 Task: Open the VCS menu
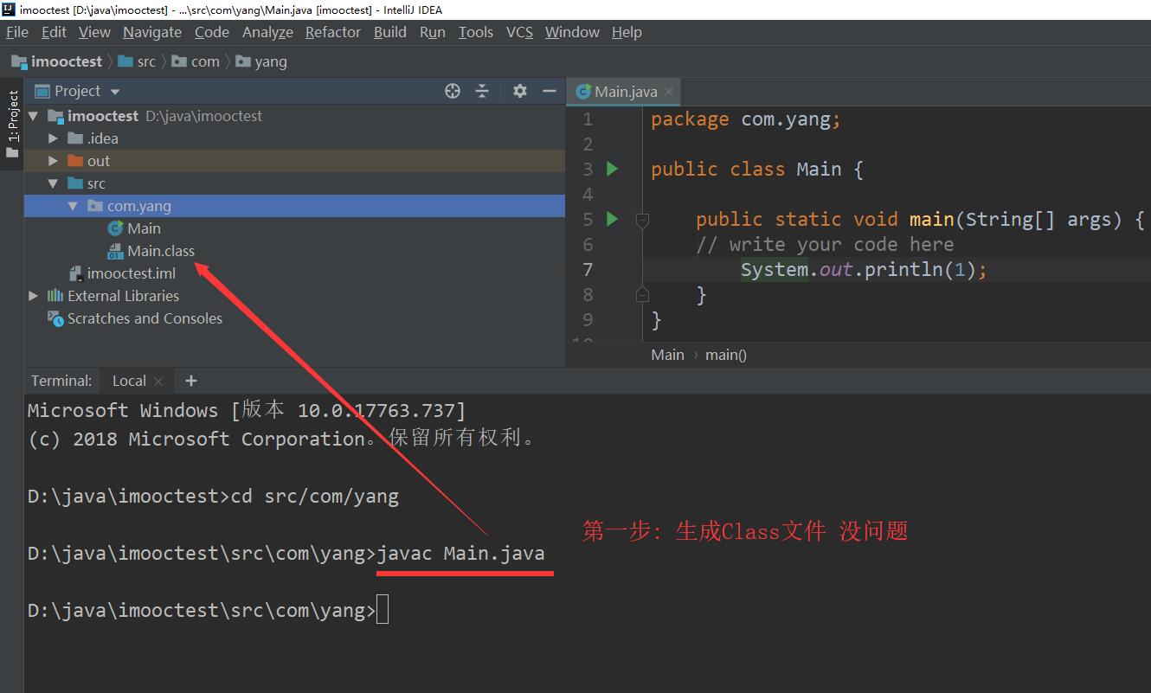519,32
